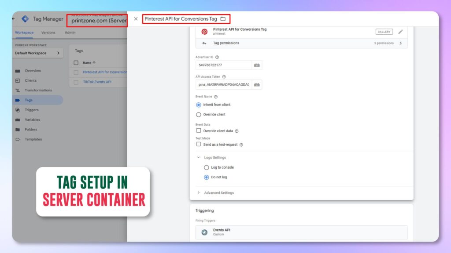Open the Pinterest API for Conversions tag link

click(x=105, y=72)
